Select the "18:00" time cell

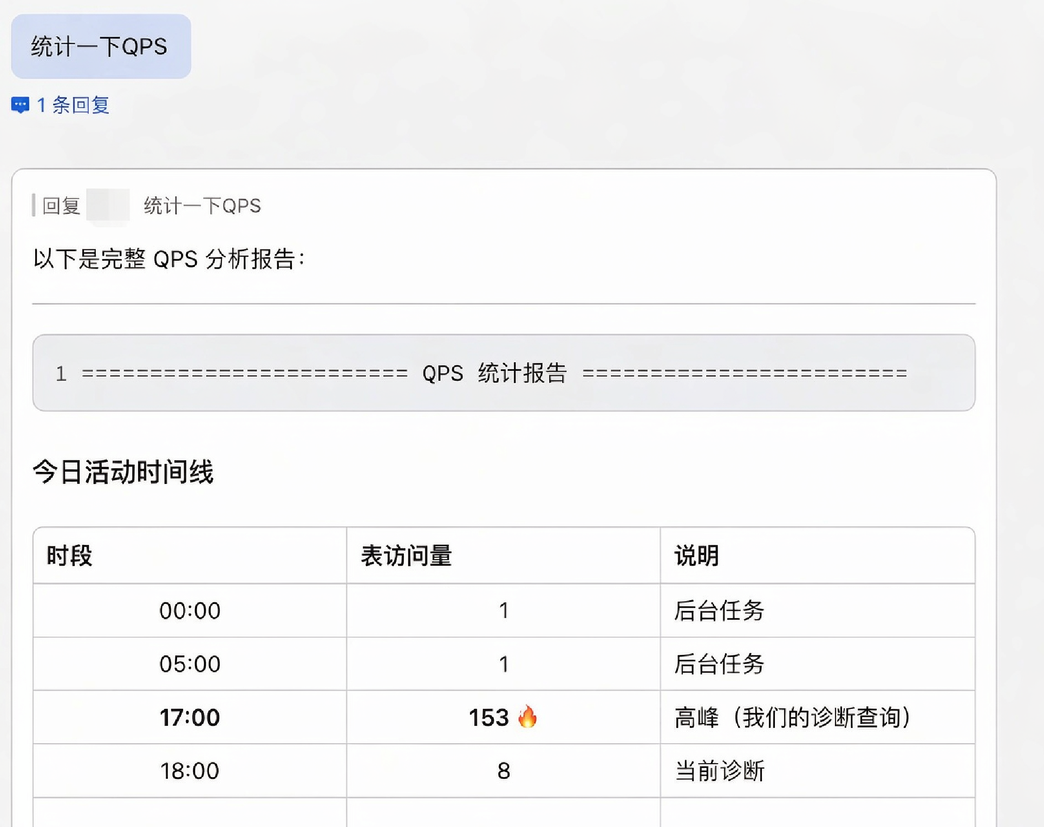point(190,771)
